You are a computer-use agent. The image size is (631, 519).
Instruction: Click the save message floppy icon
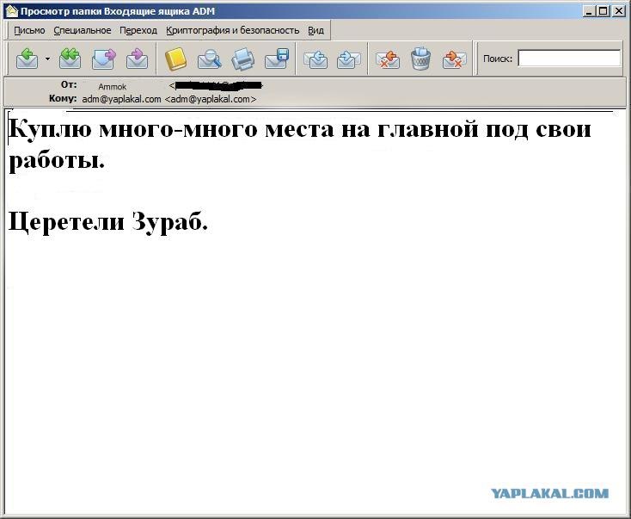(277, 59)
